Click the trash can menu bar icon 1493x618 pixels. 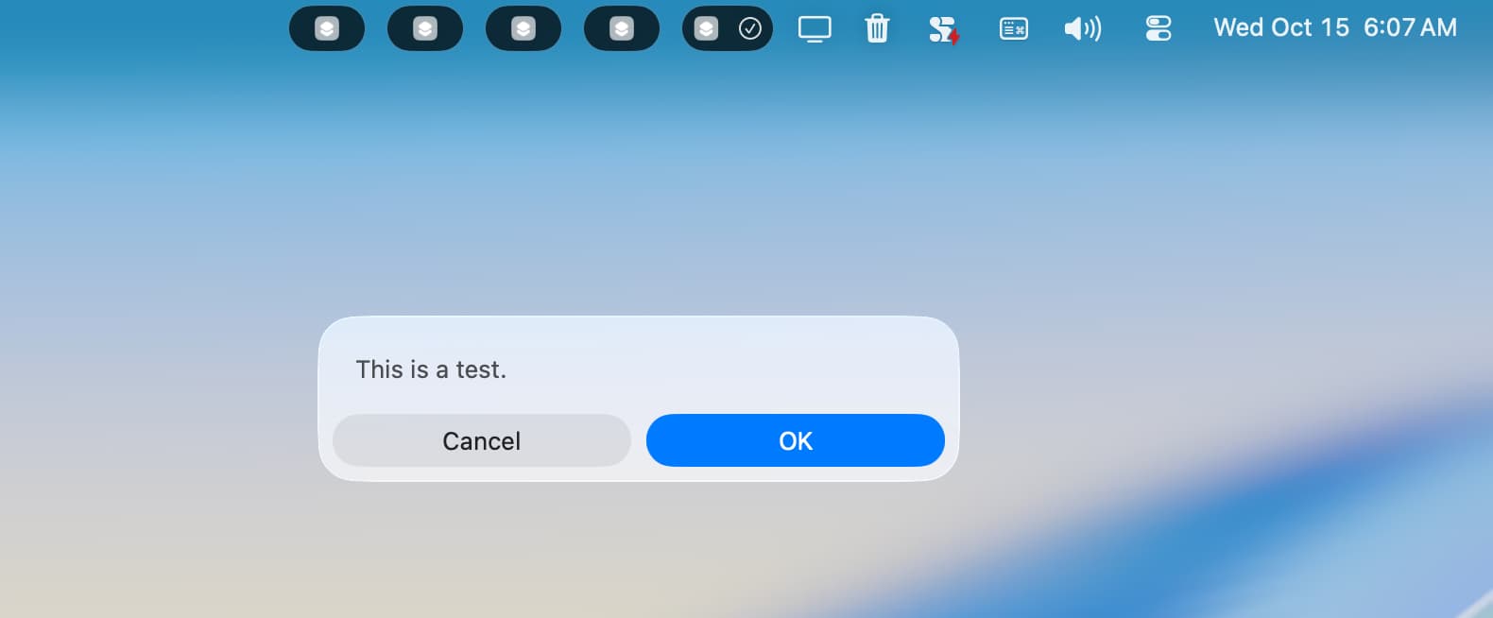click(x=877, y=28)
